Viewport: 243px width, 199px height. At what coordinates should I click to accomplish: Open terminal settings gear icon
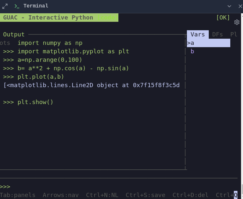coord(237,22)
